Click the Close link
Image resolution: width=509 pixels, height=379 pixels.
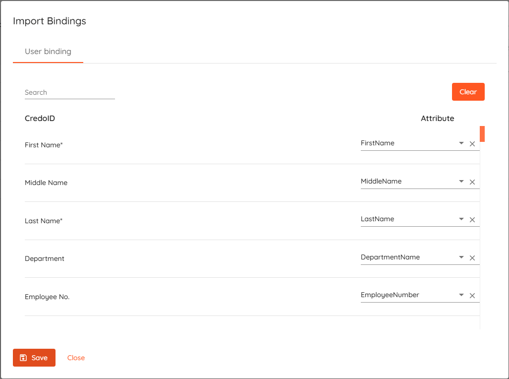(76, 358)
